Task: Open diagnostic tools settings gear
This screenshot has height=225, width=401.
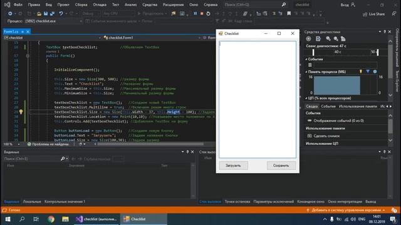Action: pyautogui.click(x=308, y=39)
